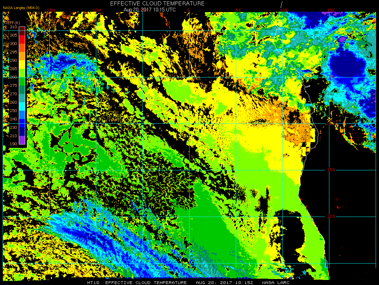Select the '190' scale label
The height and width of the screenshot is (285, 379).
coord(13,144)
